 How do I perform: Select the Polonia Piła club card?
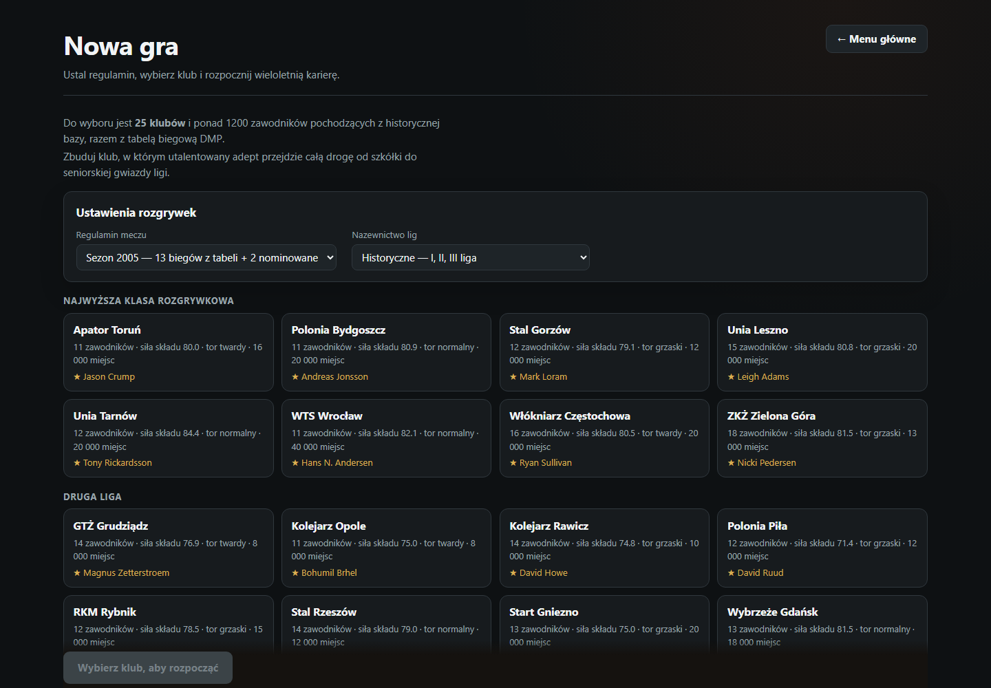(822, 548)
